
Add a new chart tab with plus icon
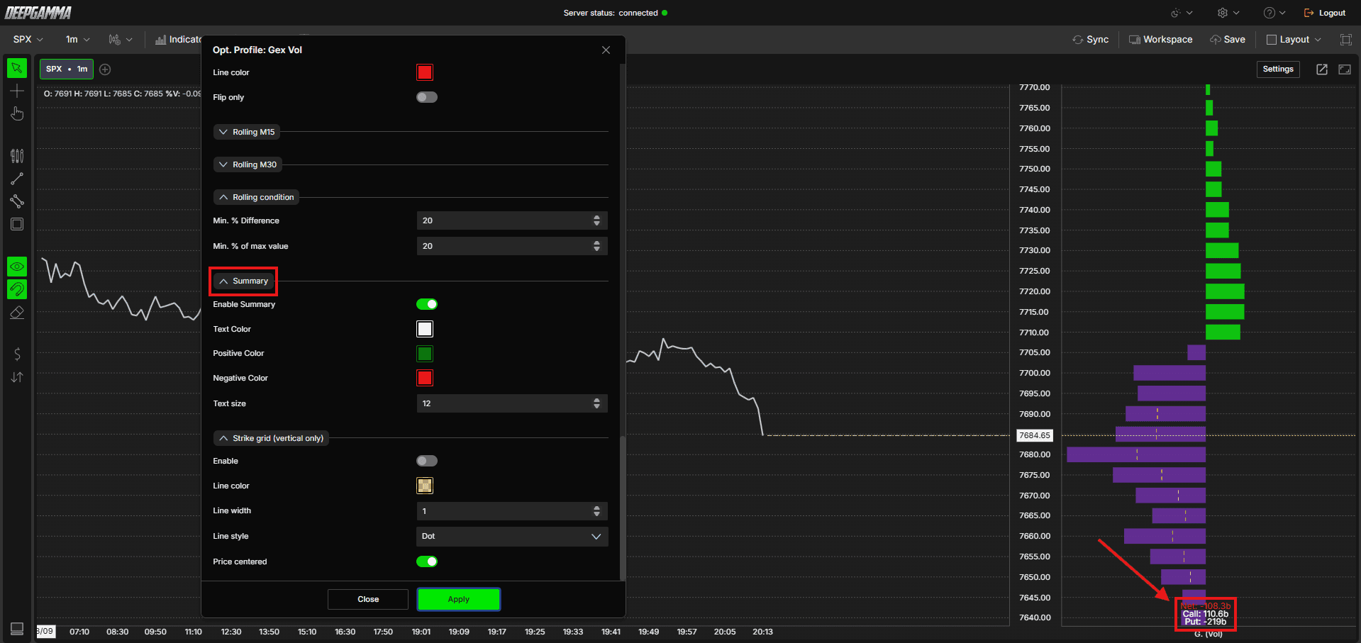(105, 69)
